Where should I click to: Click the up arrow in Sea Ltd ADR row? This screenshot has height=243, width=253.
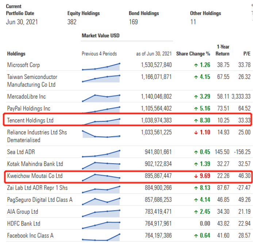[196, 152]
